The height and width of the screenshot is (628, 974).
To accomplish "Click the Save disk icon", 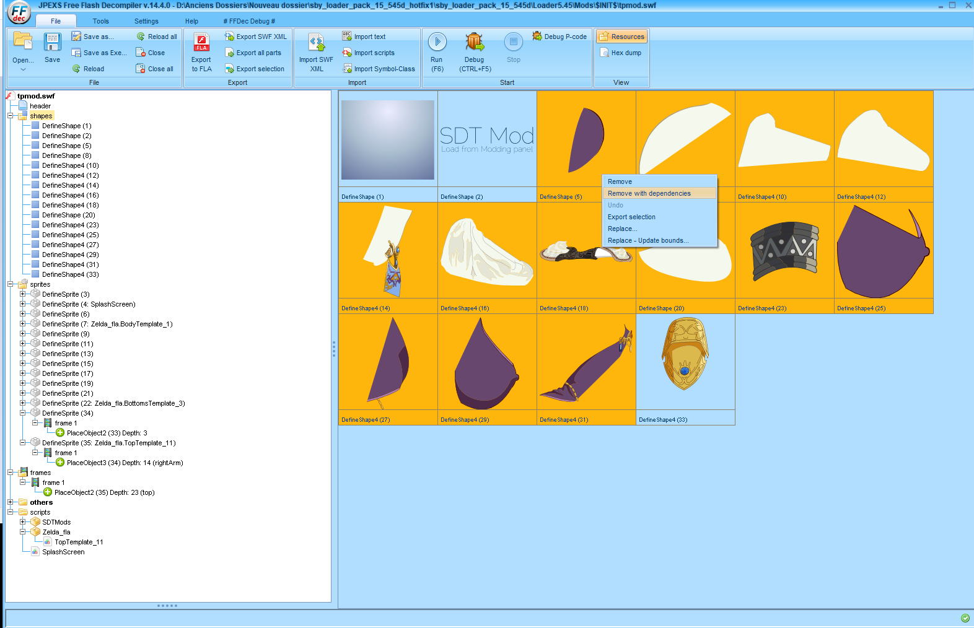I will [52, 43].
